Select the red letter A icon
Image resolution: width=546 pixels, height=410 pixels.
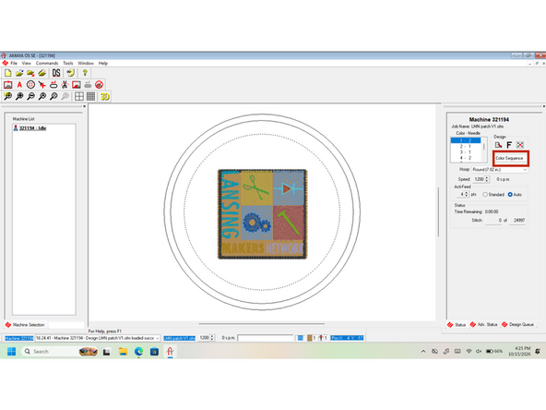[19, 85]
